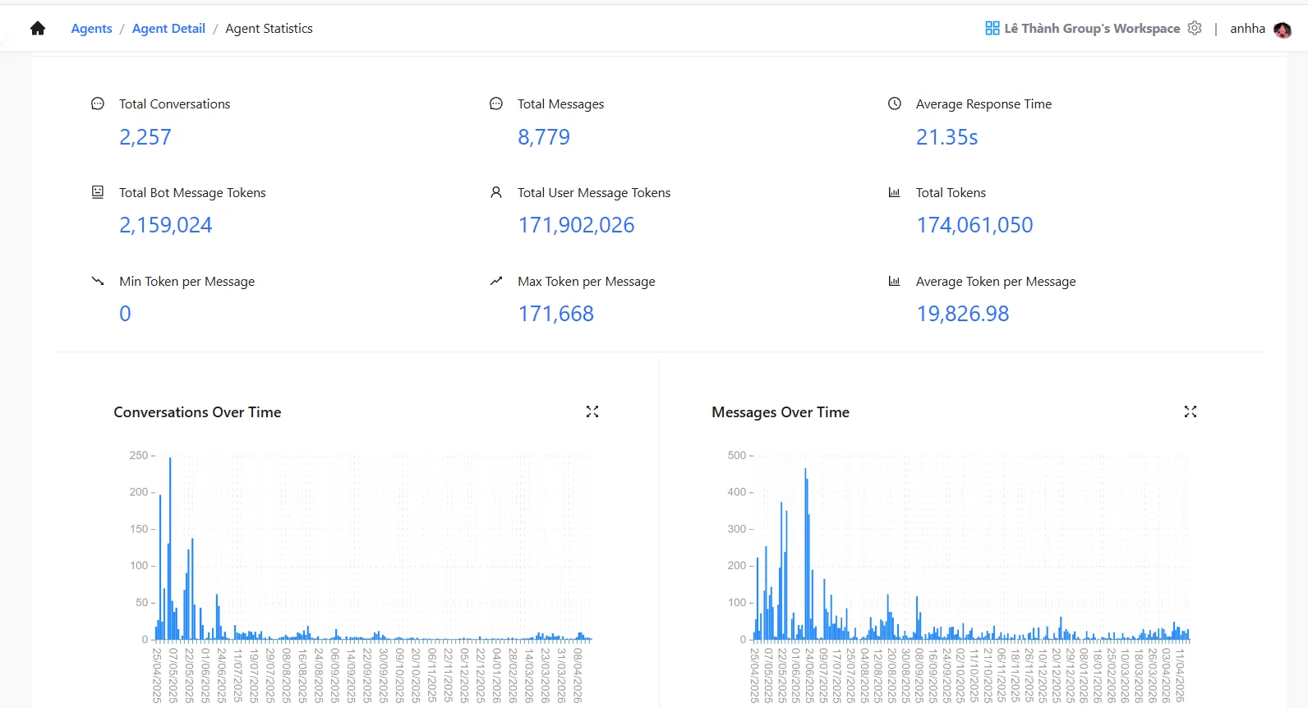Click the 2,159,024 bot tokens value
Viewport: 1308px width, 708px height.
[x=166, y=225]
